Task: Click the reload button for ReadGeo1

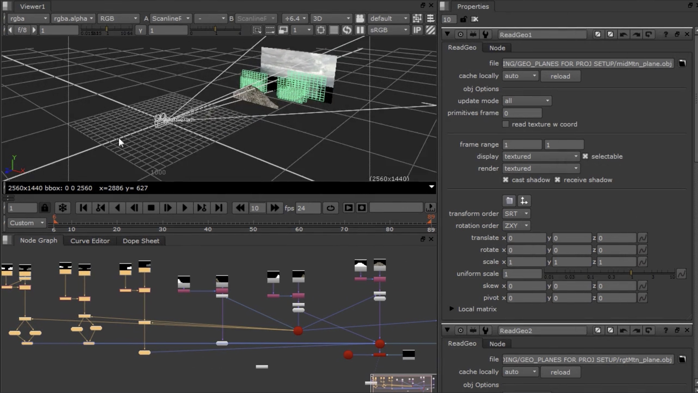Action: click(560, 76)
